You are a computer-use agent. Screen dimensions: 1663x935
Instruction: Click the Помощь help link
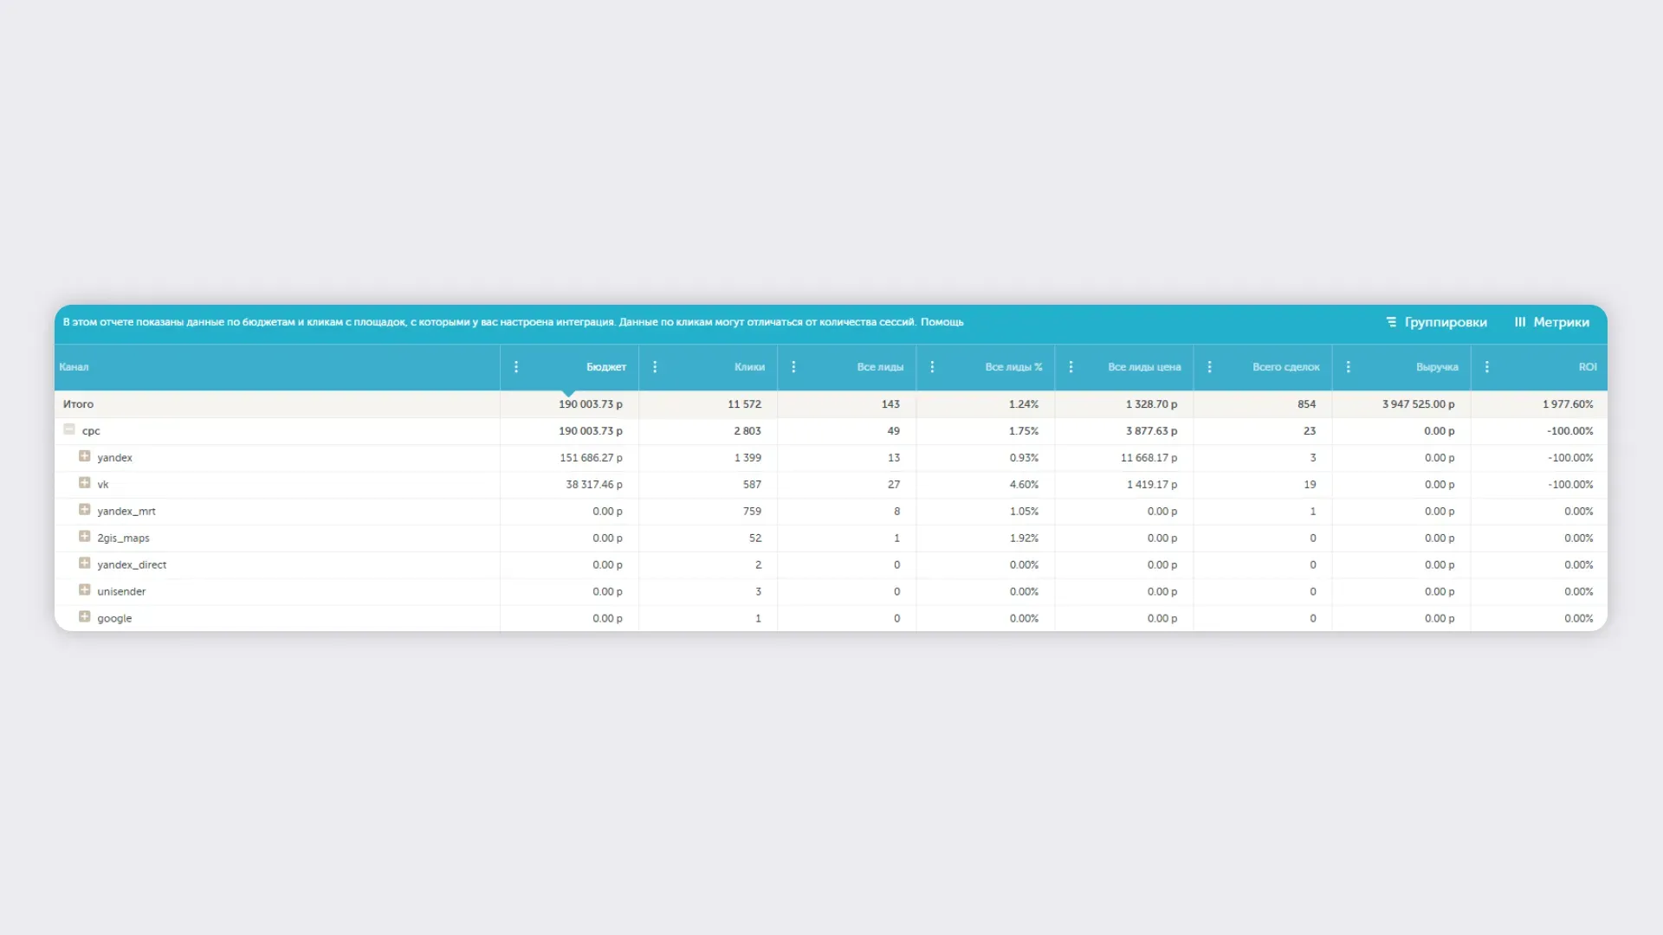(942, 322)
